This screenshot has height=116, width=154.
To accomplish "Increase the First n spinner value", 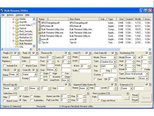I will 53,56.
